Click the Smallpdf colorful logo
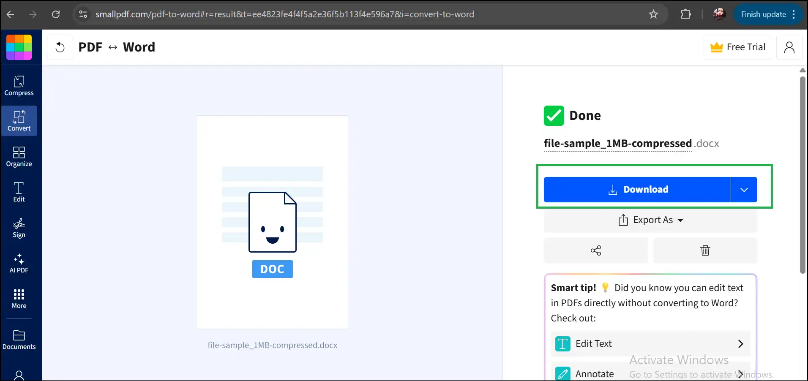 coord(19,47)
